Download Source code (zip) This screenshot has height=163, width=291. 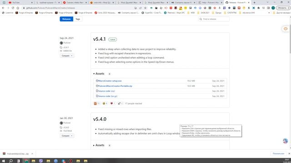pos(106,91)
